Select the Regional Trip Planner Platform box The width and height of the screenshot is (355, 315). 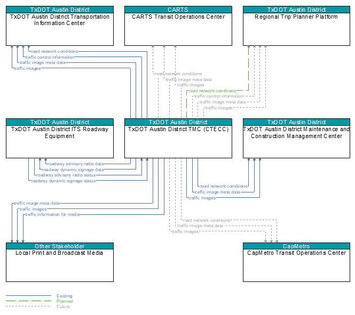(296, 26)
